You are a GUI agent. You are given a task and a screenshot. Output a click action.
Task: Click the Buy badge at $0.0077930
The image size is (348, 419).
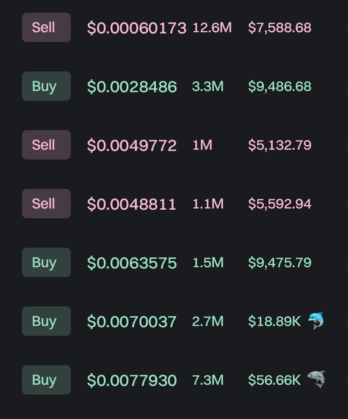(46, 380)
